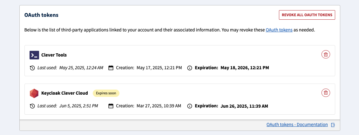This screenshot has width=359, height=135.
Task: Delete the Keycloak Clever Cloud token
Action: click(326, 93)
